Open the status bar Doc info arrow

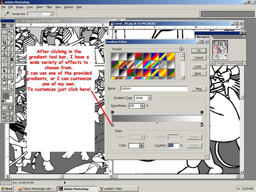pos(65,182)
